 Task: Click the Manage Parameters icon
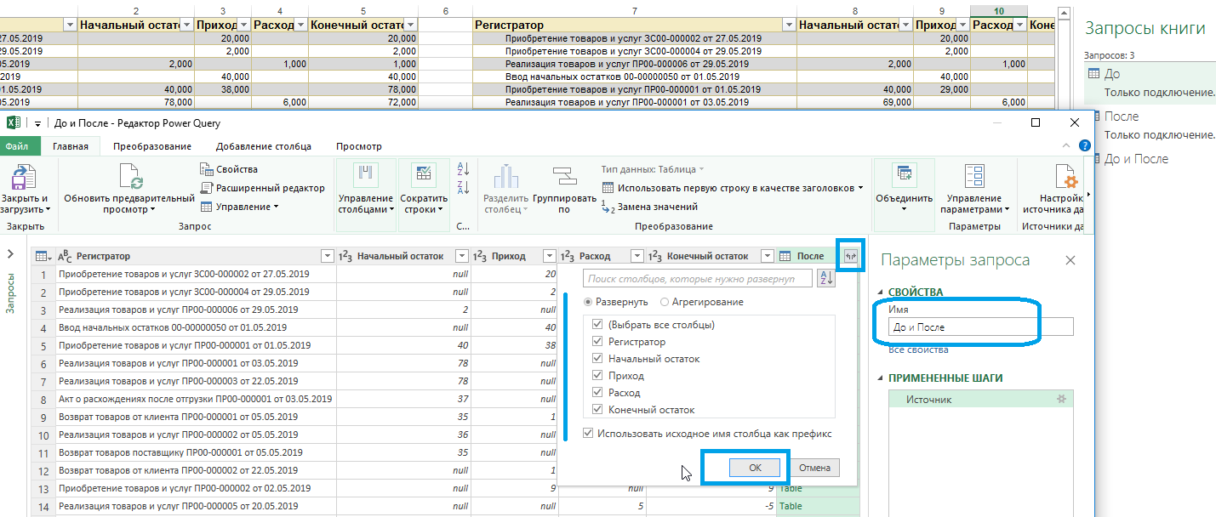[973, 177]
